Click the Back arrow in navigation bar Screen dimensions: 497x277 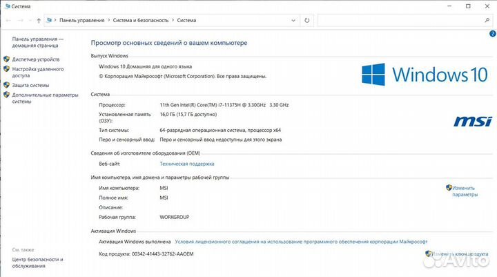tap(8, 21)
